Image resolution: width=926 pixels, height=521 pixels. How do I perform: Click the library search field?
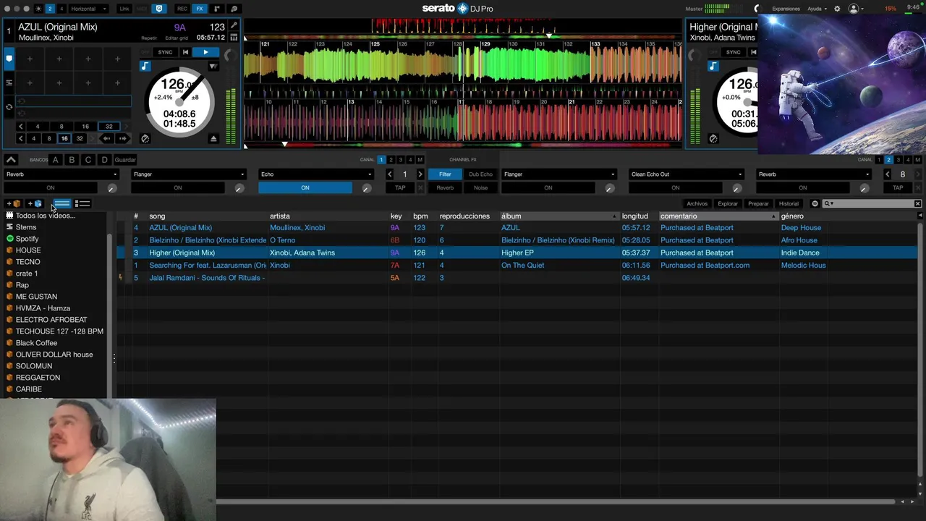pos(872,204)
